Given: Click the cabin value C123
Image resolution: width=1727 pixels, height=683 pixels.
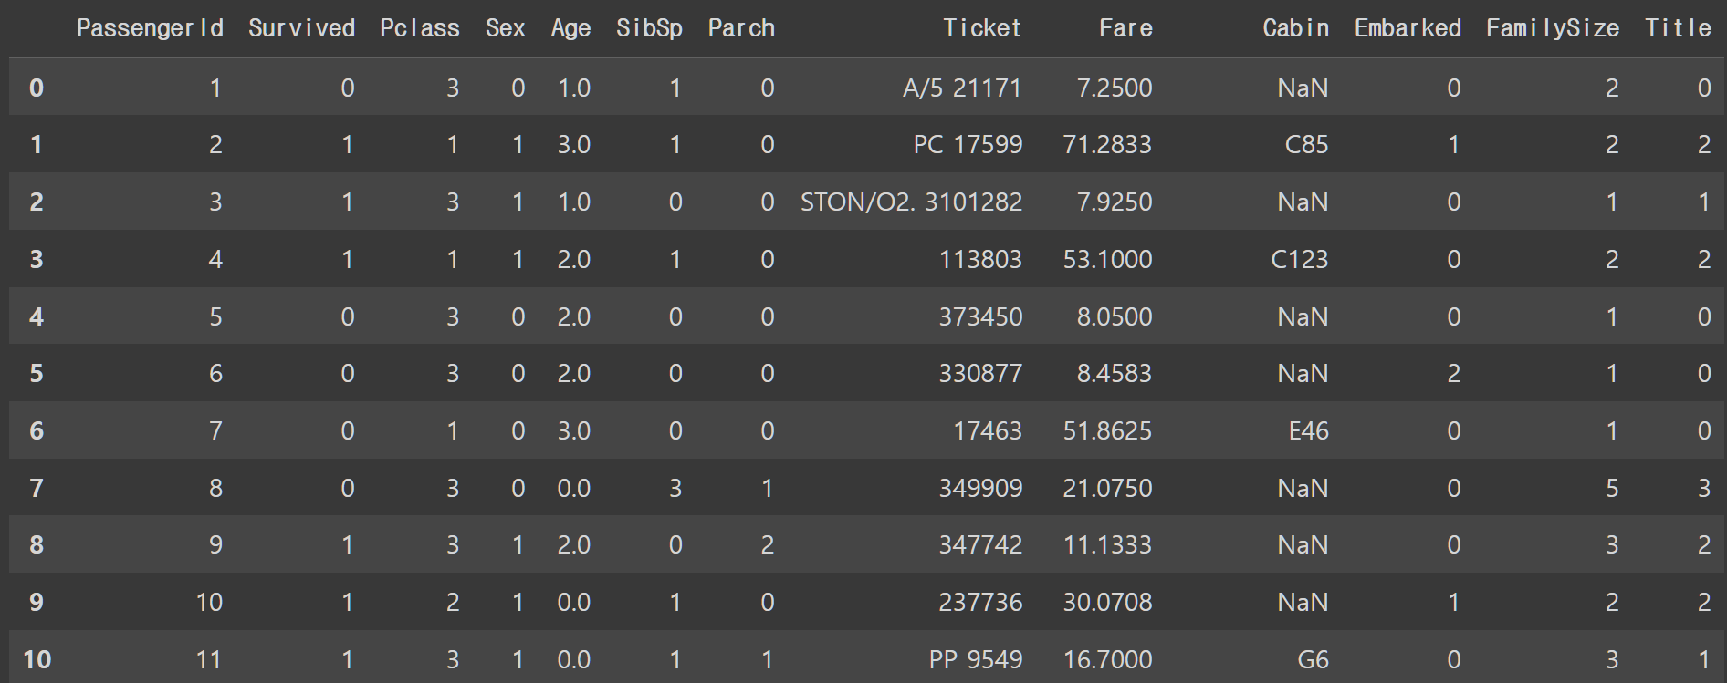Looking at the screenshot, I should click(1300, 259).
